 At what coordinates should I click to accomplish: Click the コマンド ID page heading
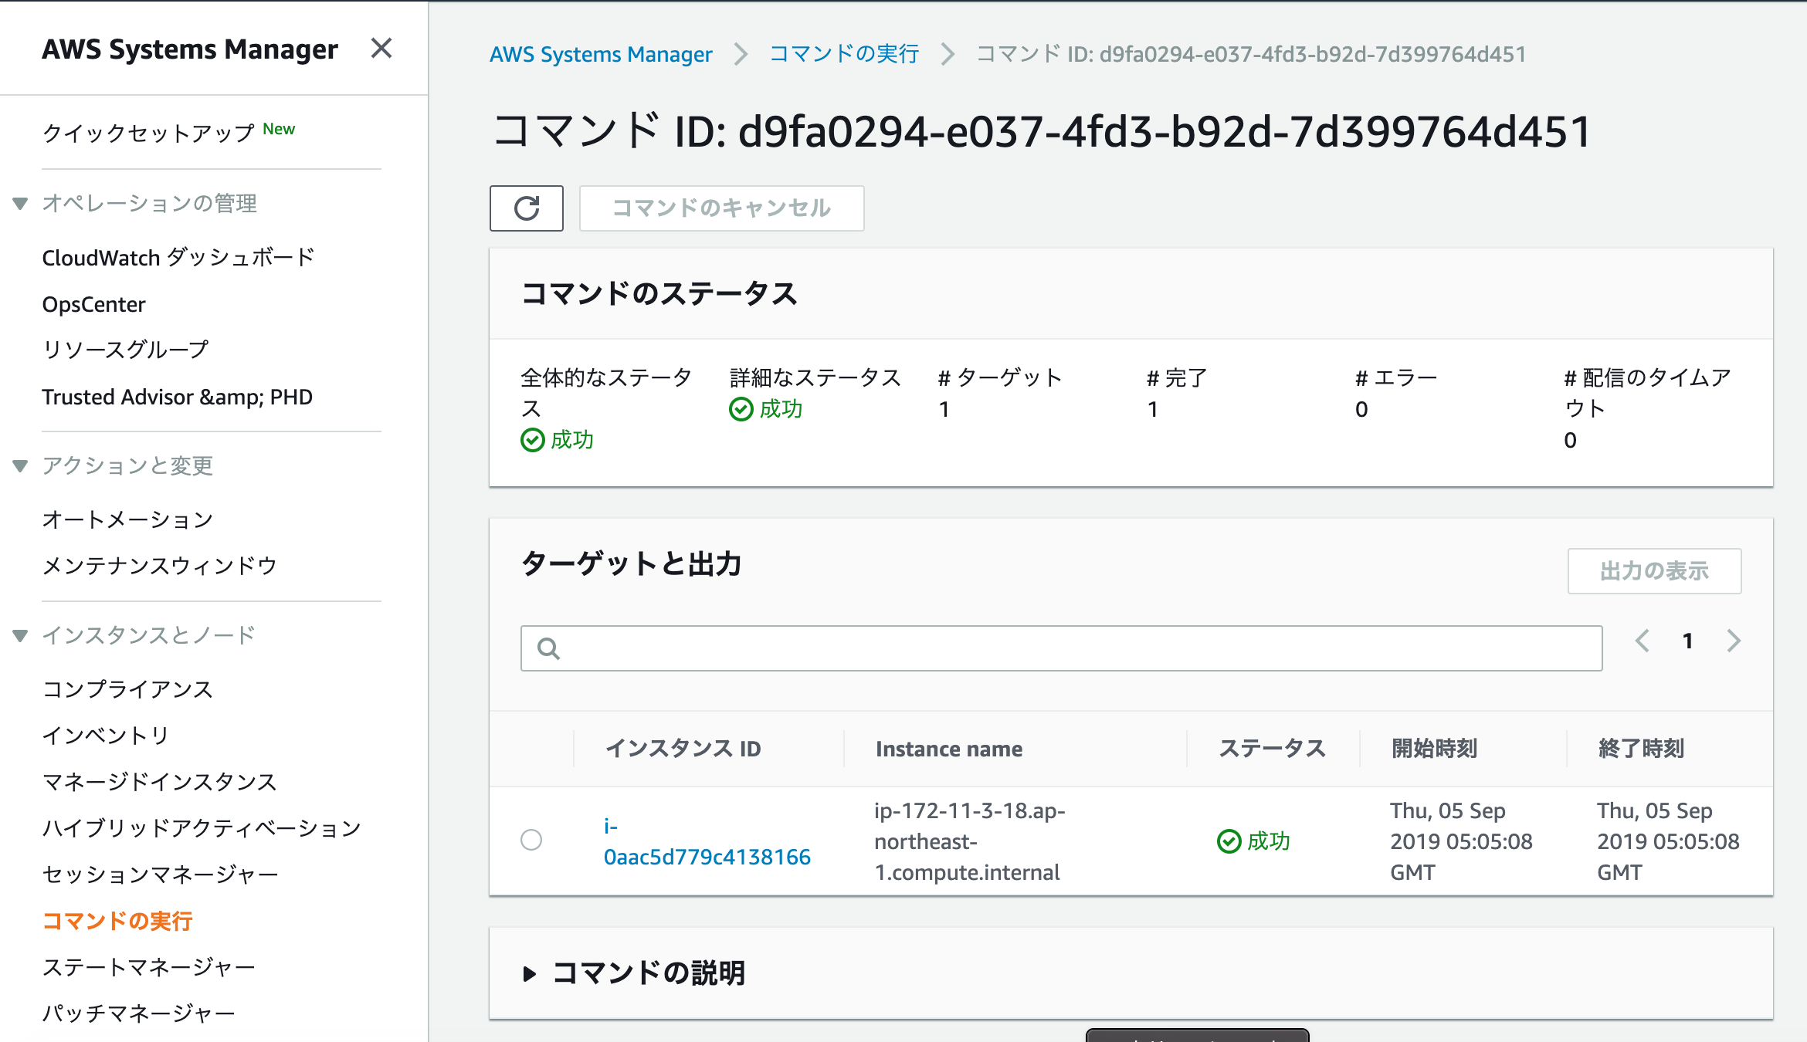1042,131
